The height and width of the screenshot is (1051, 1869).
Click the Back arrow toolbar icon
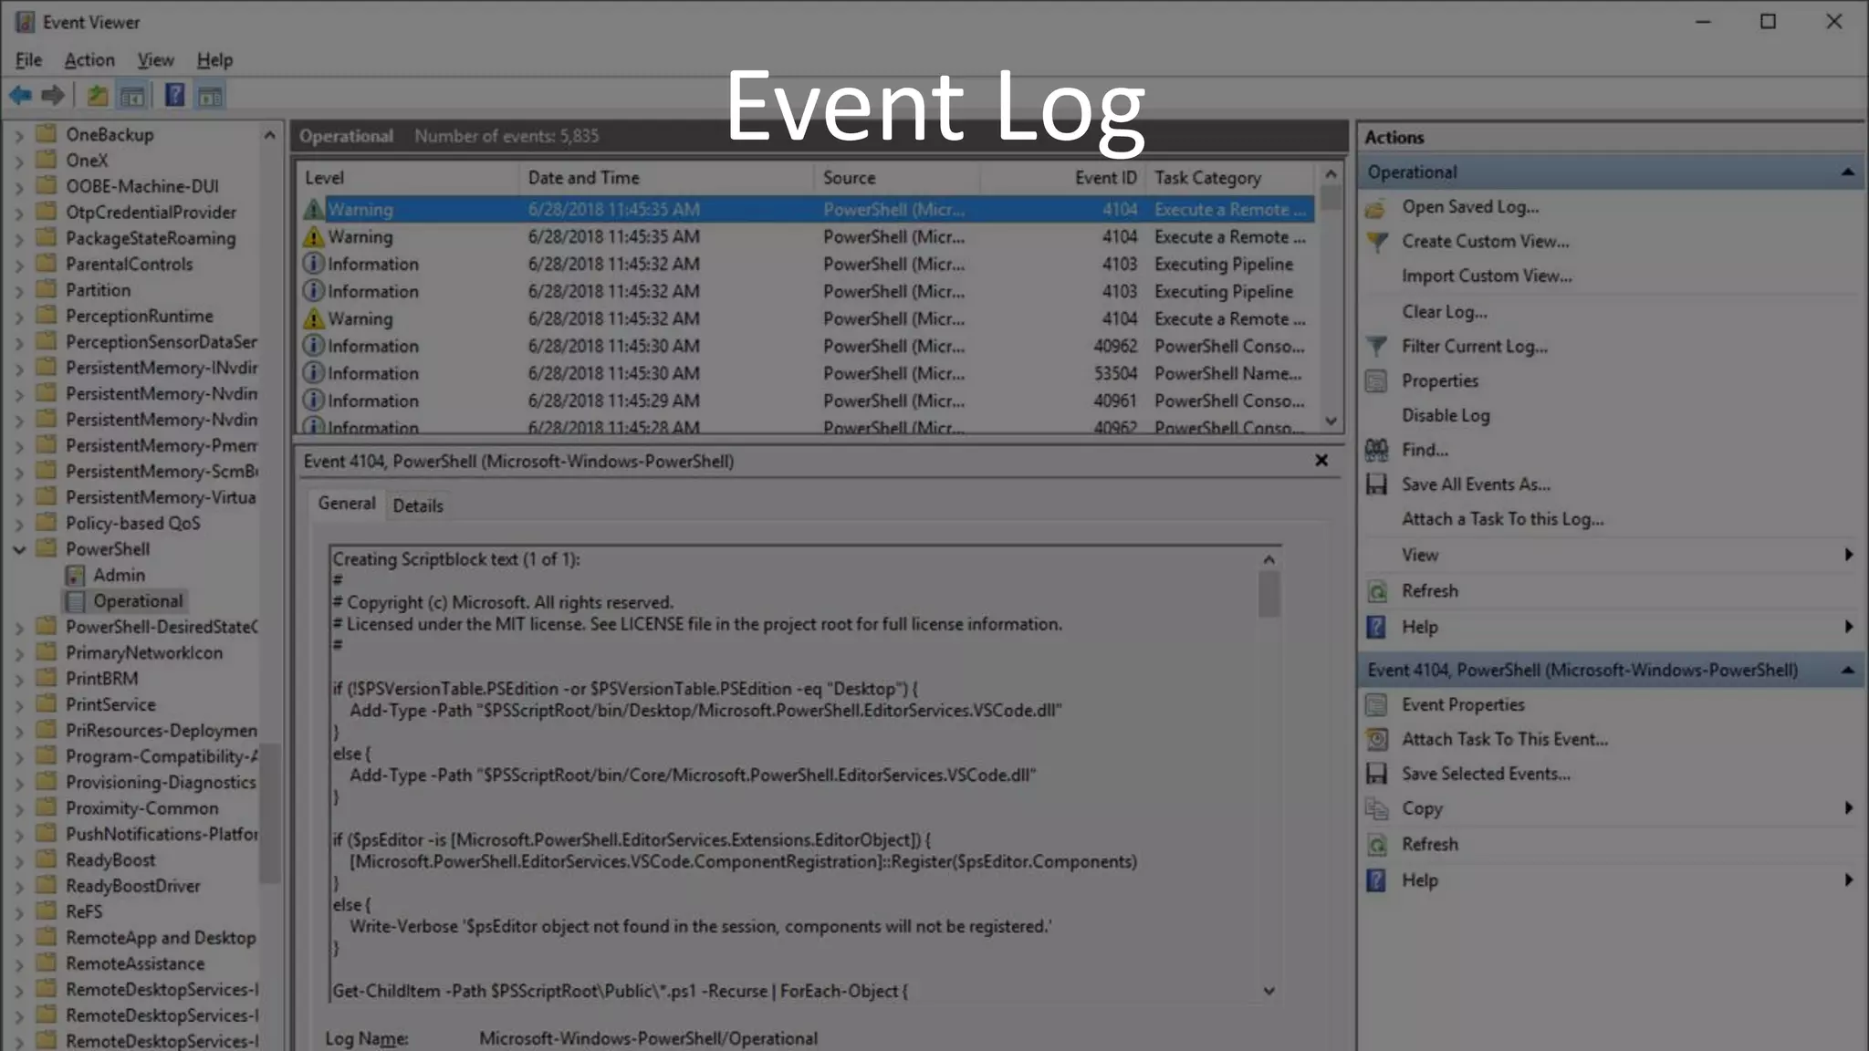pyautogui.click(x=20, y=95)
